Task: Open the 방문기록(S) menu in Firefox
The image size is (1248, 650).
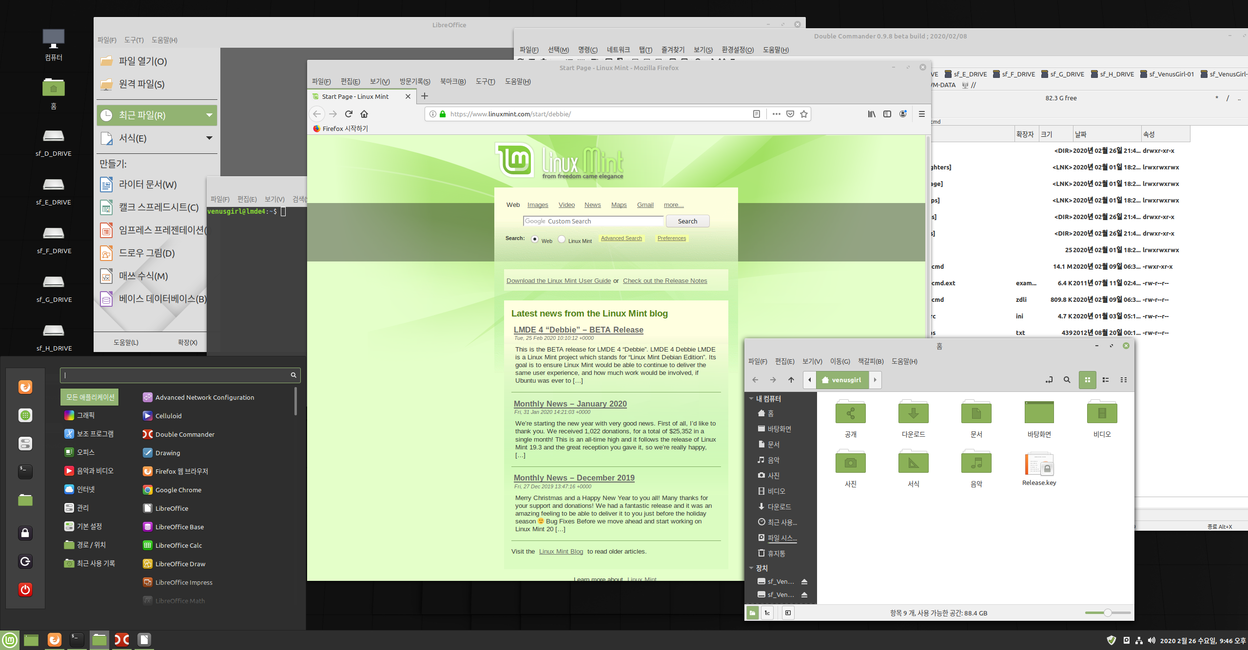Action: coord(415,81)
